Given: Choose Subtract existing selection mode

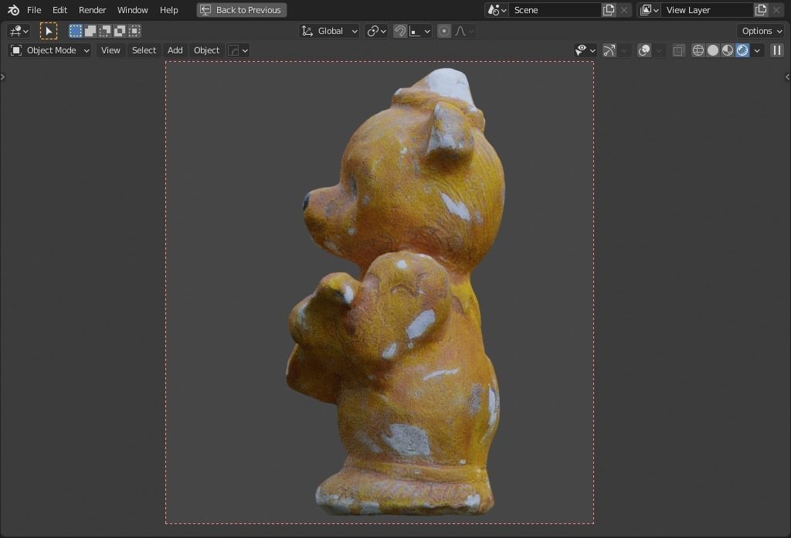Looking at the screenshot, I should (105, 31).
